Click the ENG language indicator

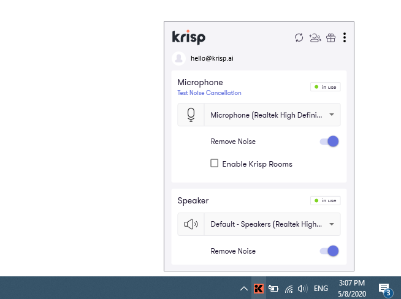click(x=321, y=289)
